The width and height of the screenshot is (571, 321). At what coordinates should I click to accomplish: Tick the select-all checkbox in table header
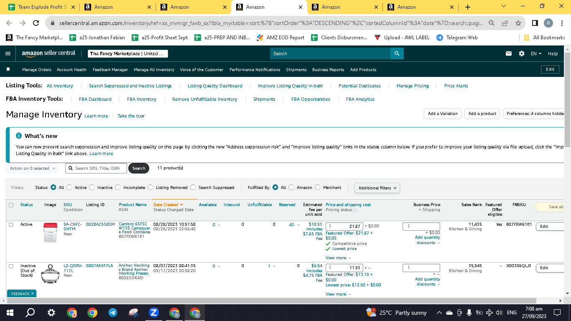point(11,205)
